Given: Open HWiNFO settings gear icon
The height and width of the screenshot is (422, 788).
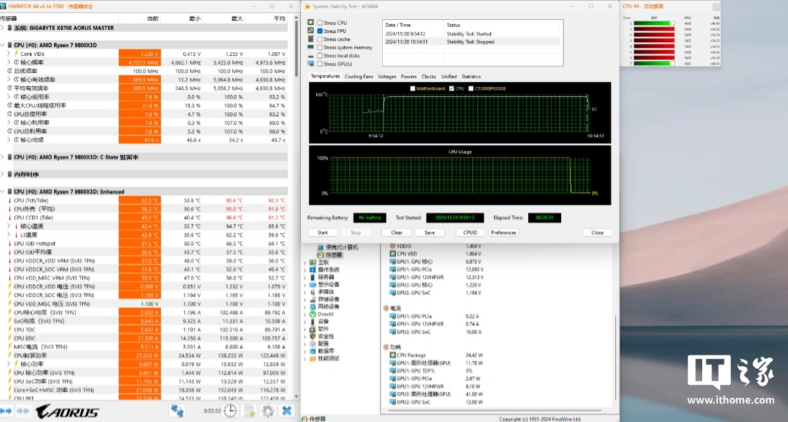Looking at the screenshot, I should (x=268, y=410).
